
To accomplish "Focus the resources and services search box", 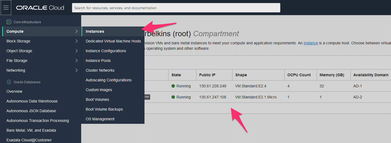I will coord(176,8).
